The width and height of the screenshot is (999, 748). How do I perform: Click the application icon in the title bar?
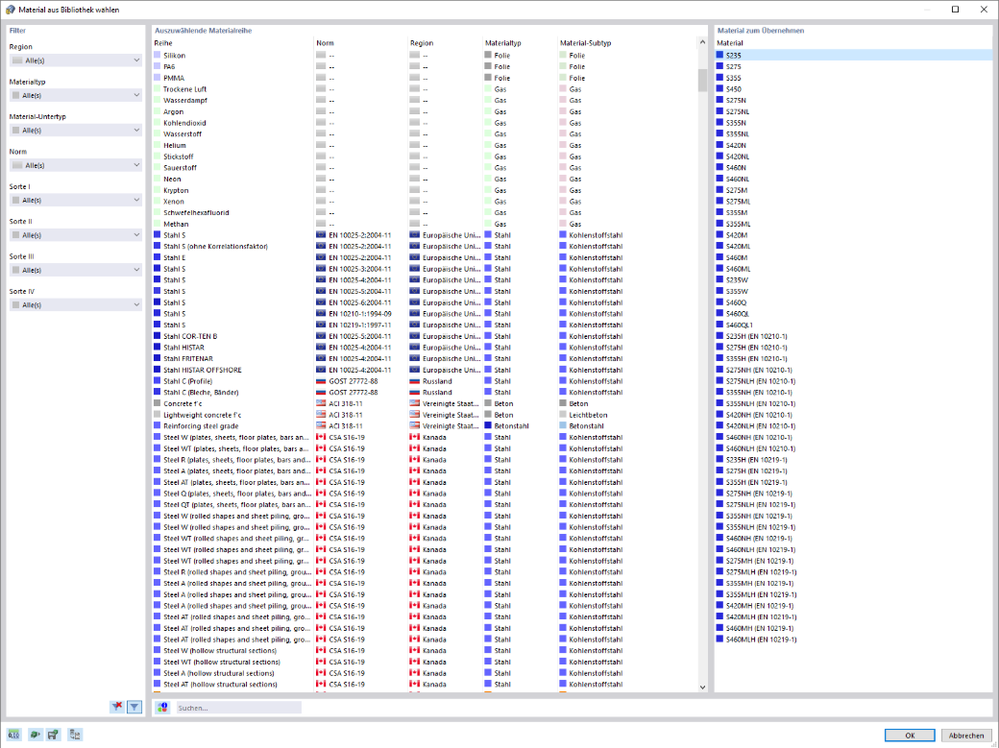11,10
